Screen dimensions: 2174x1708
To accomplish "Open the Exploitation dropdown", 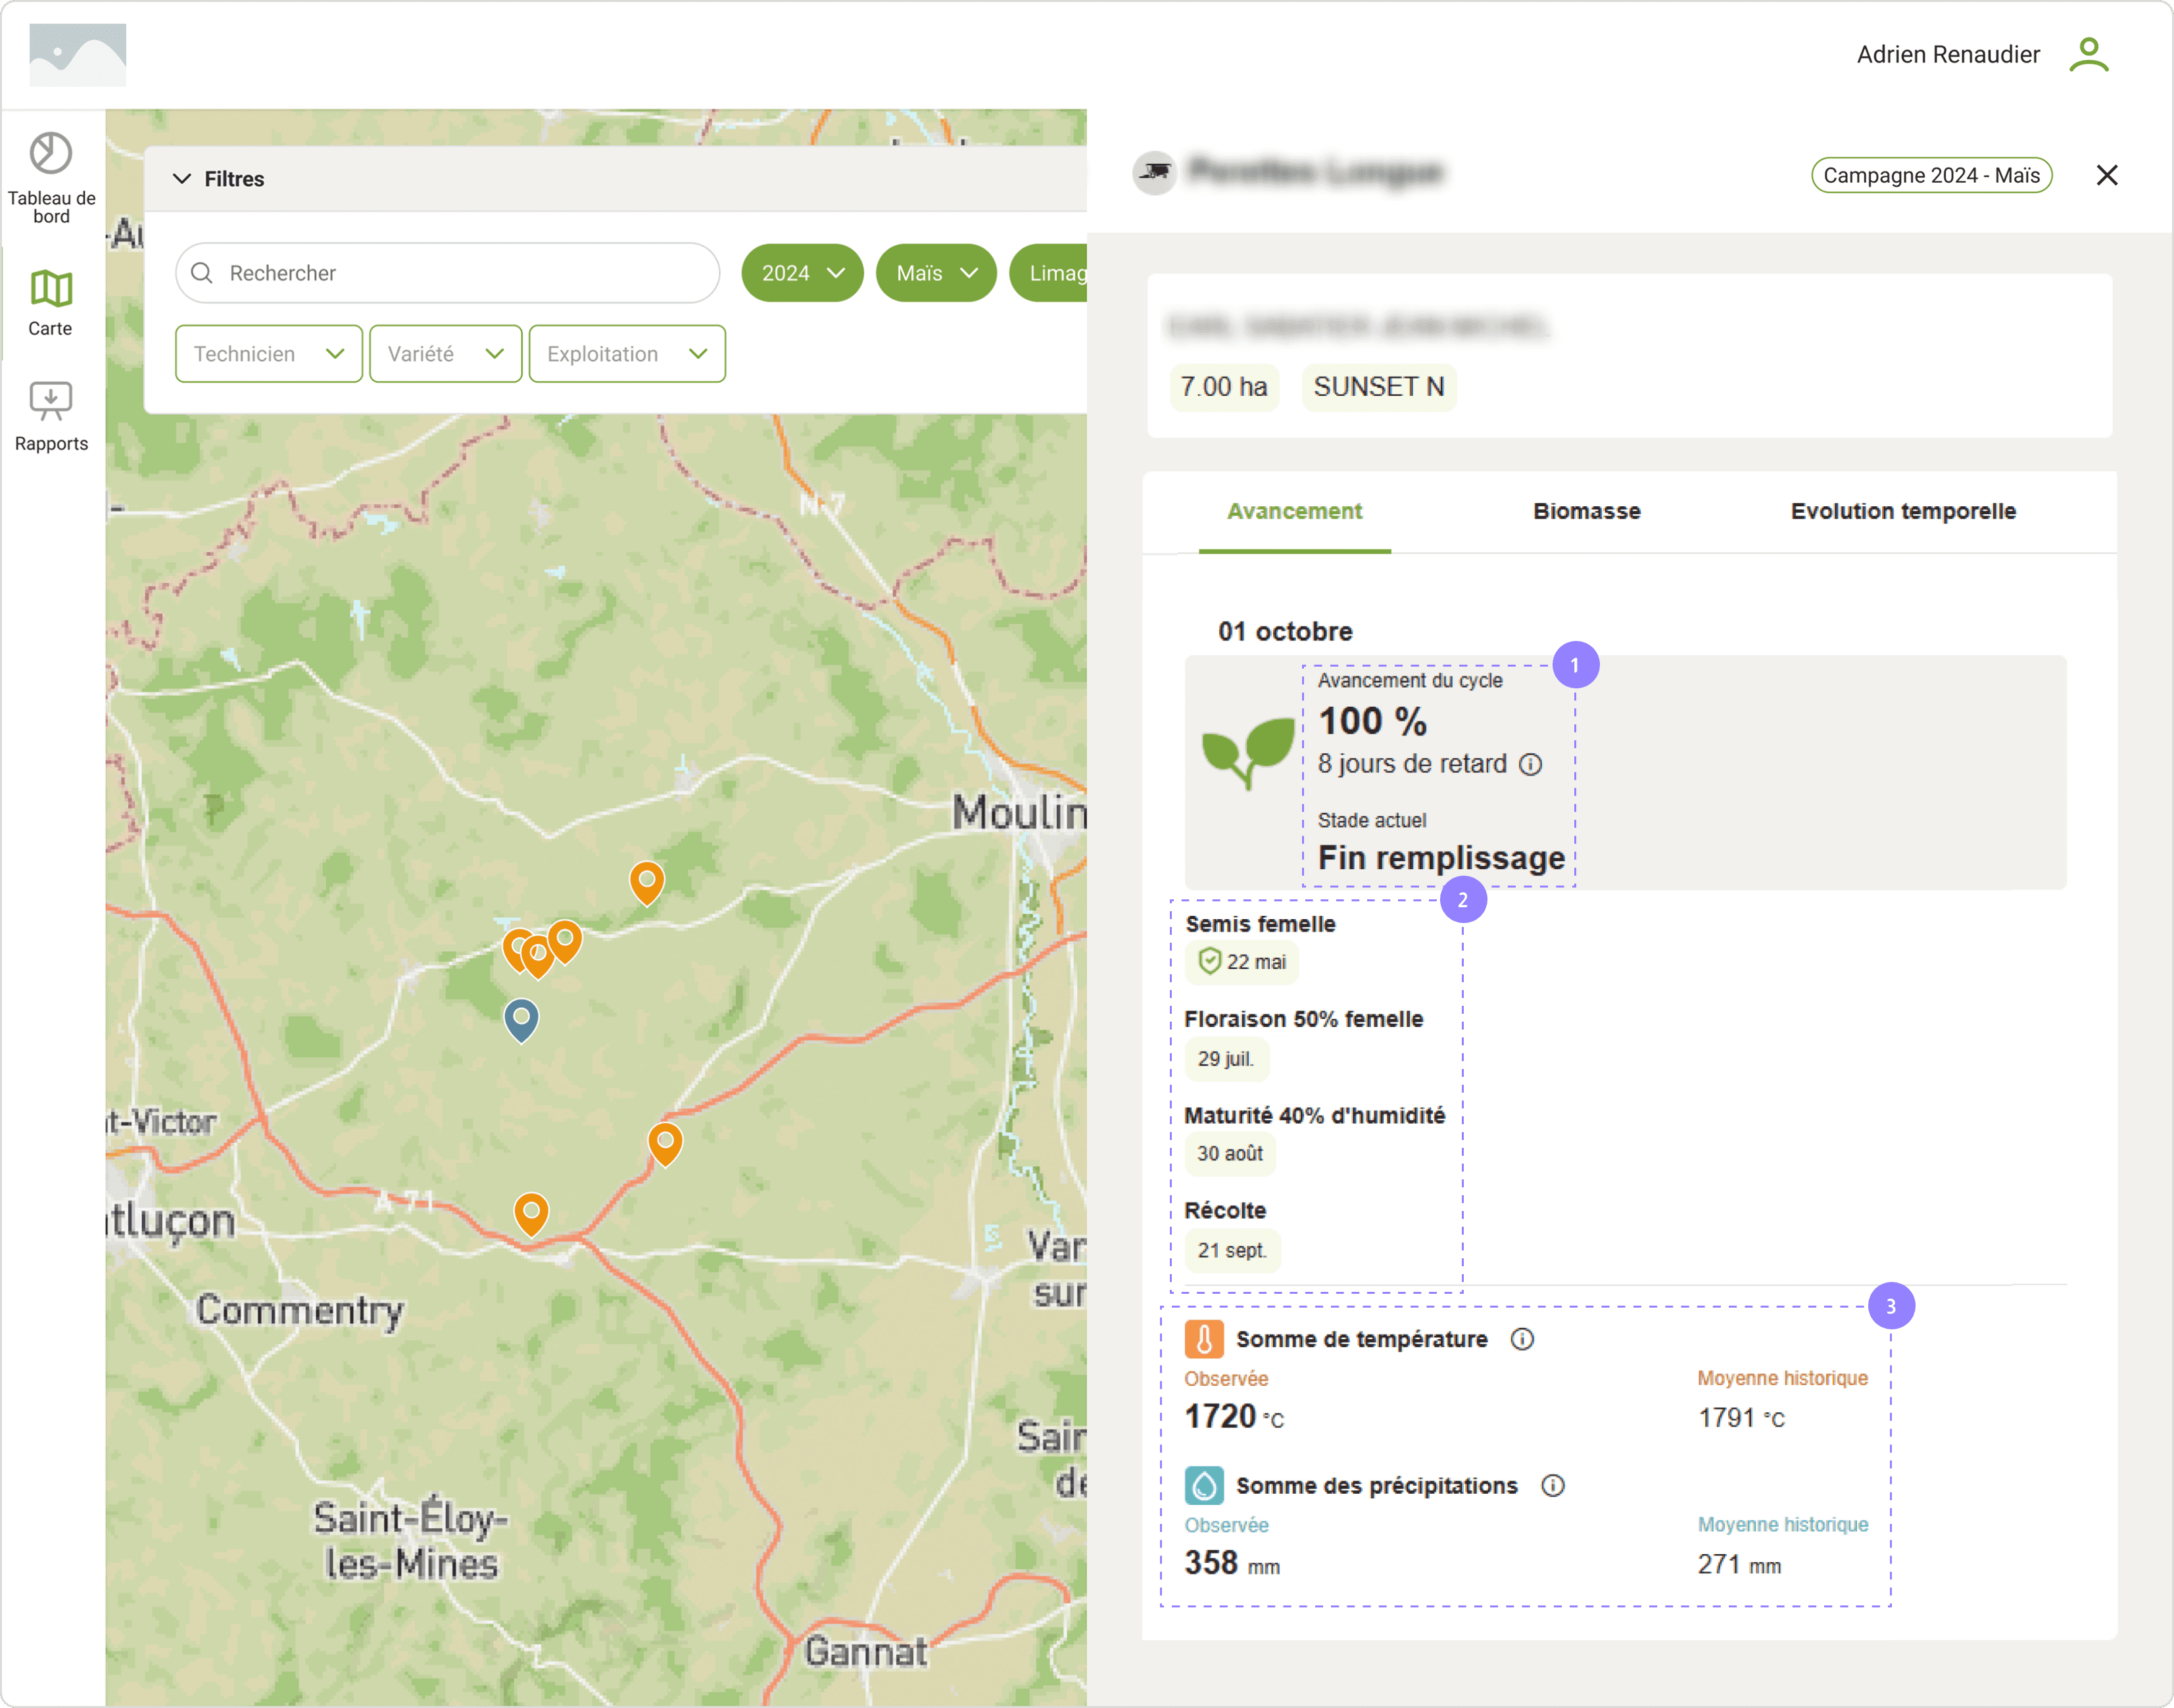I will pos(626,354).
